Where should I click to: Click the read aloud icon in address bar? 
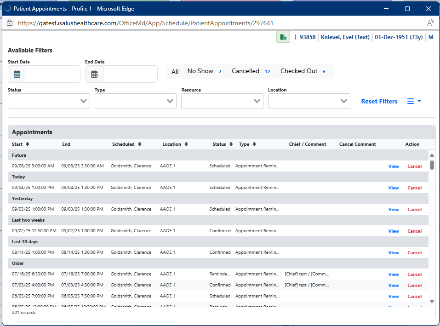coord(430,23)
